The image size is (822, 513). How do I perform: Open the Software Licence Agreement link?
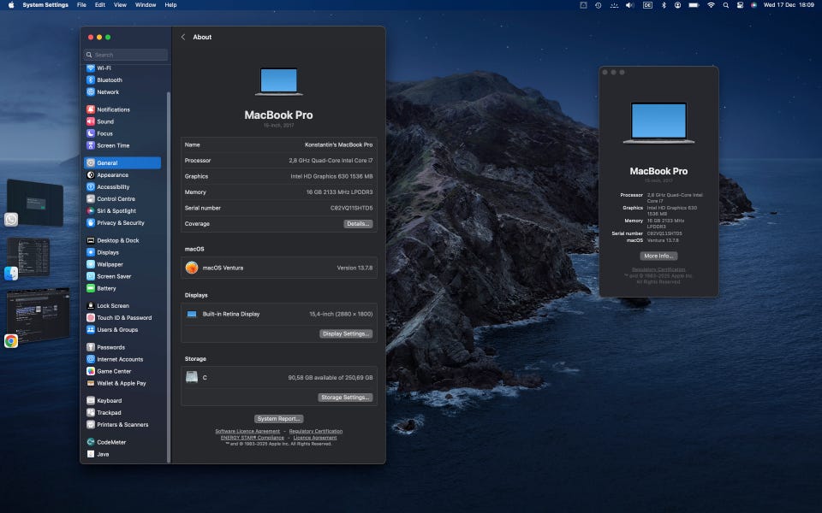tap(247, 432)
